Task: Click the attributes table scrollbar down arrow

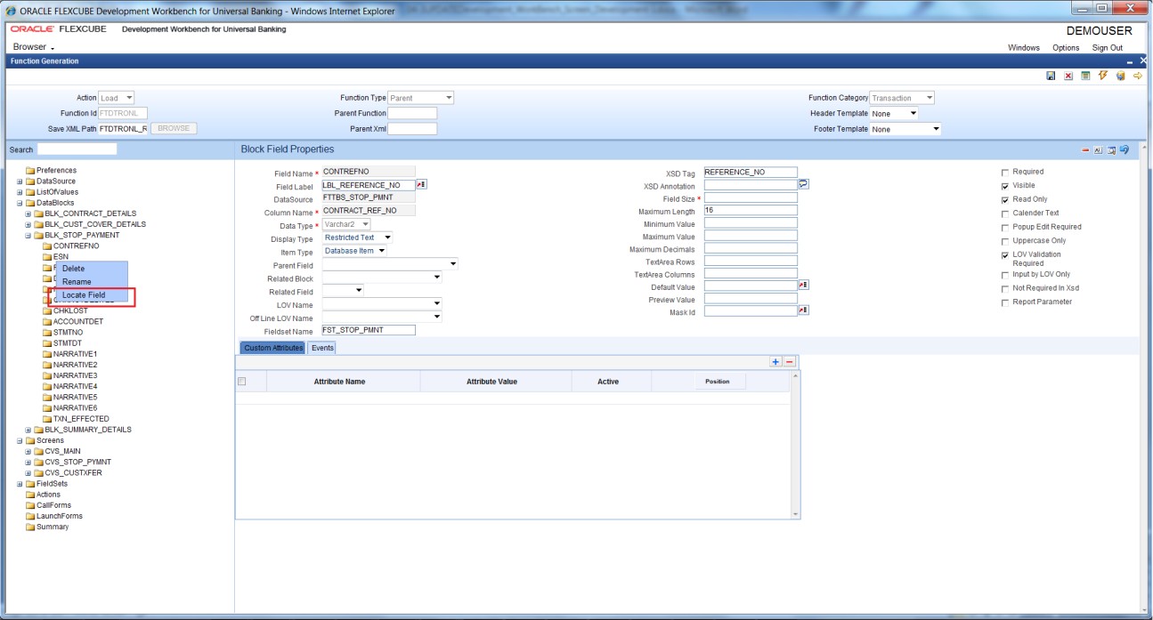Action: (796, 514)
